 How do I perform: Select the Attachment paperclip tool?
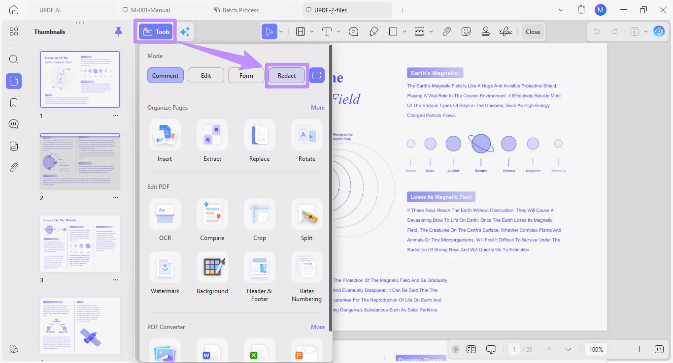coord(446,31)
